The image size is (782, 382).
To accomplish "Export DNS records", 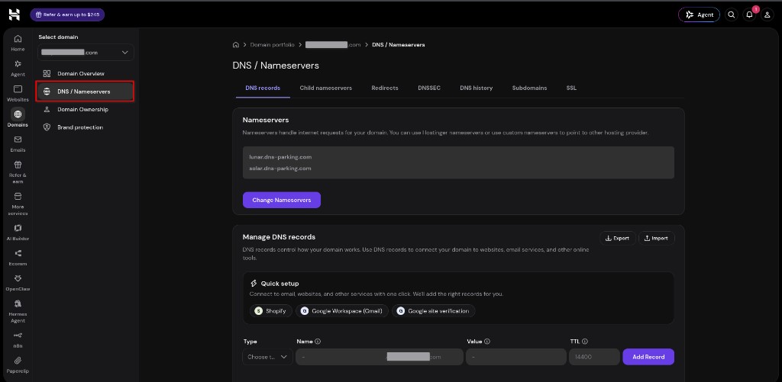I will [x=617, y=238].
